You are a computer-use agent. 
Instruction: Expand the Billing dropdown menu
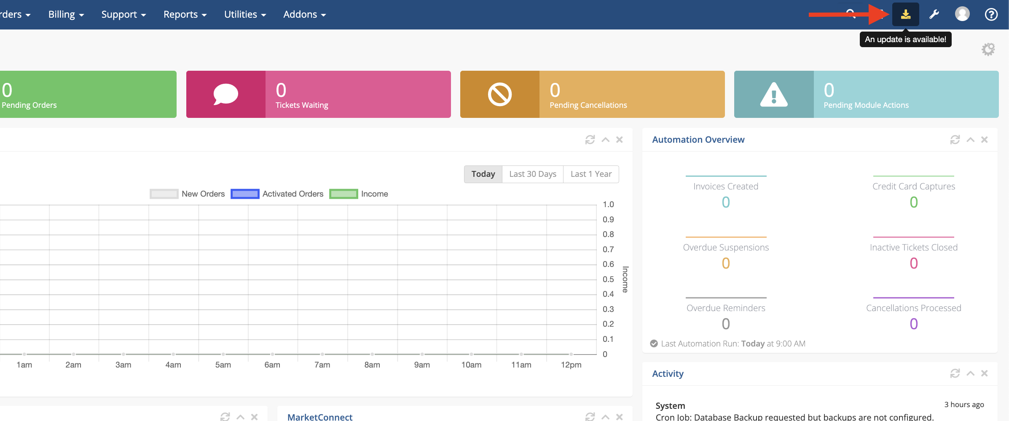66,15
